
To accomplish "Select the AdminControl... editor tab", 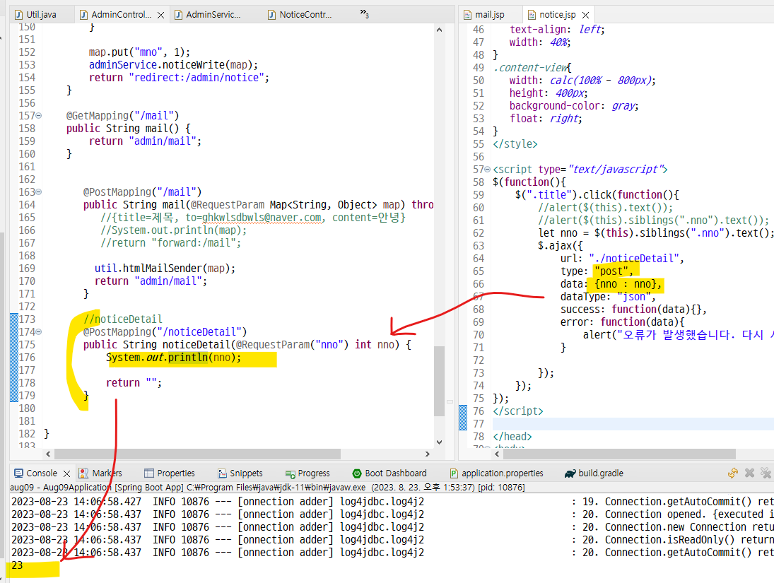I will [x=122, y=15].
